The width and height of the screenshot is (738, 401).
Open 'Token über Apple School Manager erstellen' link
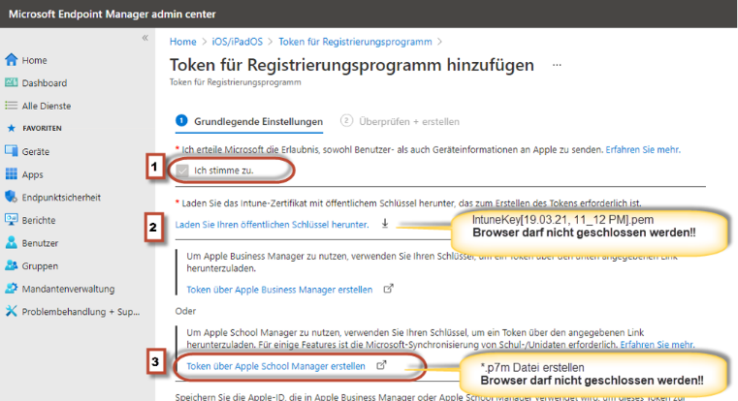click(x=275, y=366)
